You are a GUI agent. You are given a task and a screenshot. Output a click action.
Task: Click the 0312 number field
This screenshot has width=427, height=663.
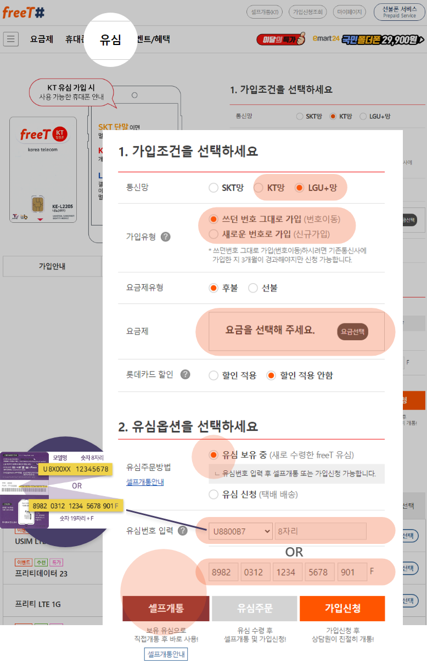click(255, 572)
